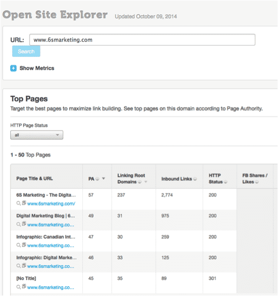Click the Top Pages heading
The image size is (278, 296).
click(x=29, y=99)
